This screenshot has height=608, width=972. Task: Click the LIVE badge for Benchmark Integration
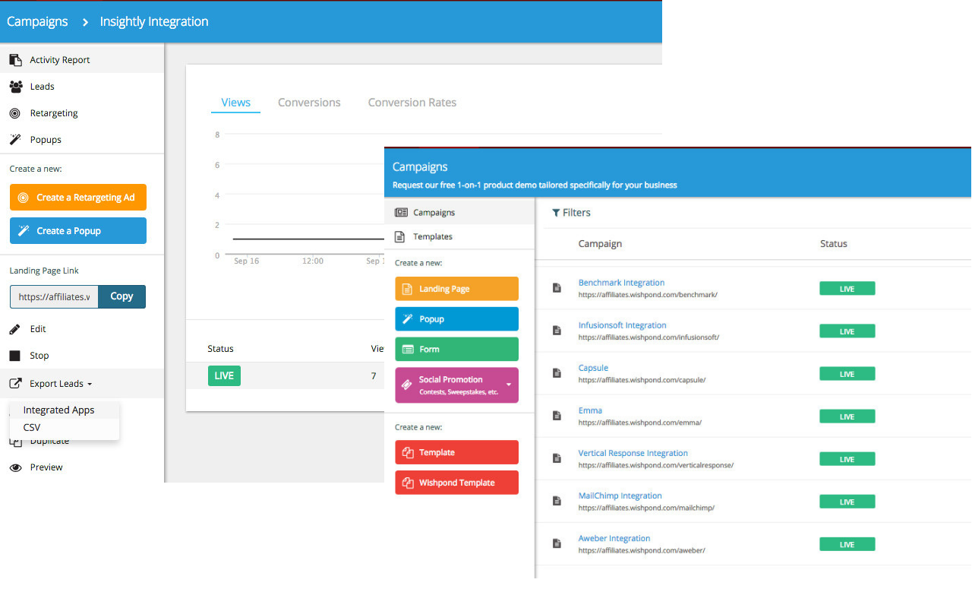pos(847,289)
